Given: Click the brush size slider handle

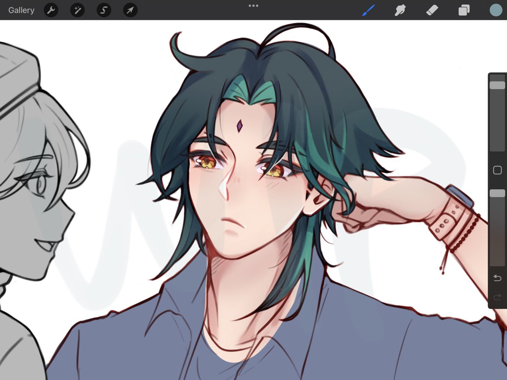Looking at the screenshot, I should [497, 85].
